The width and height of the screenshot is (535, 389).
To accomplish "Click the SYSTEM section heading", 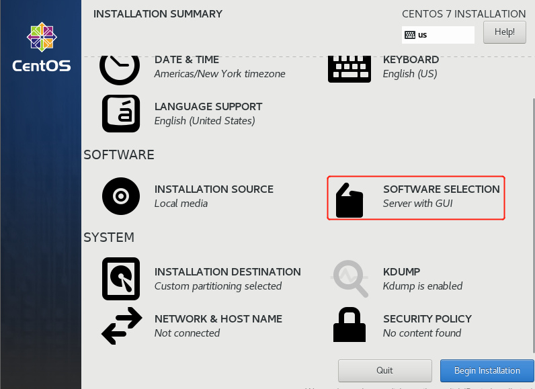I will [109, 237].
